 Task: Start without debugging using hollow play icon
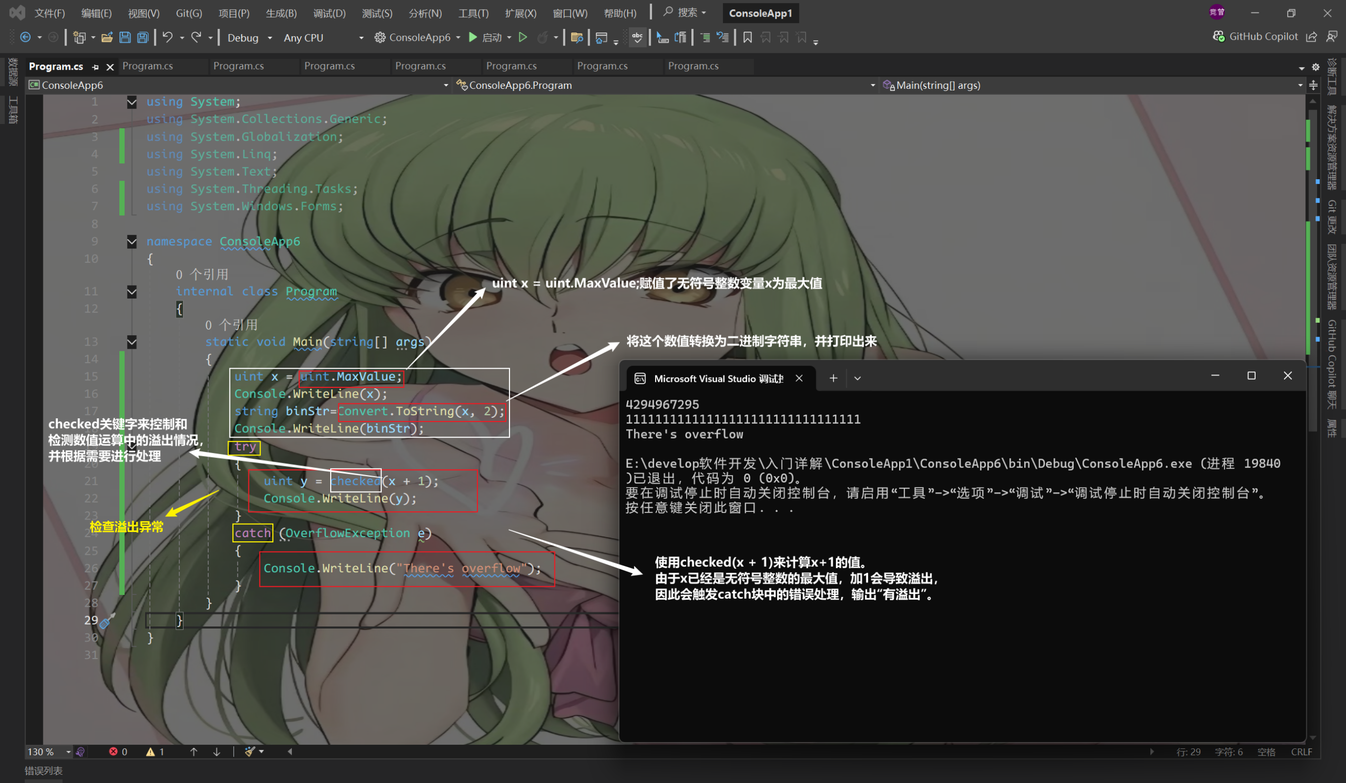[523, 37]
